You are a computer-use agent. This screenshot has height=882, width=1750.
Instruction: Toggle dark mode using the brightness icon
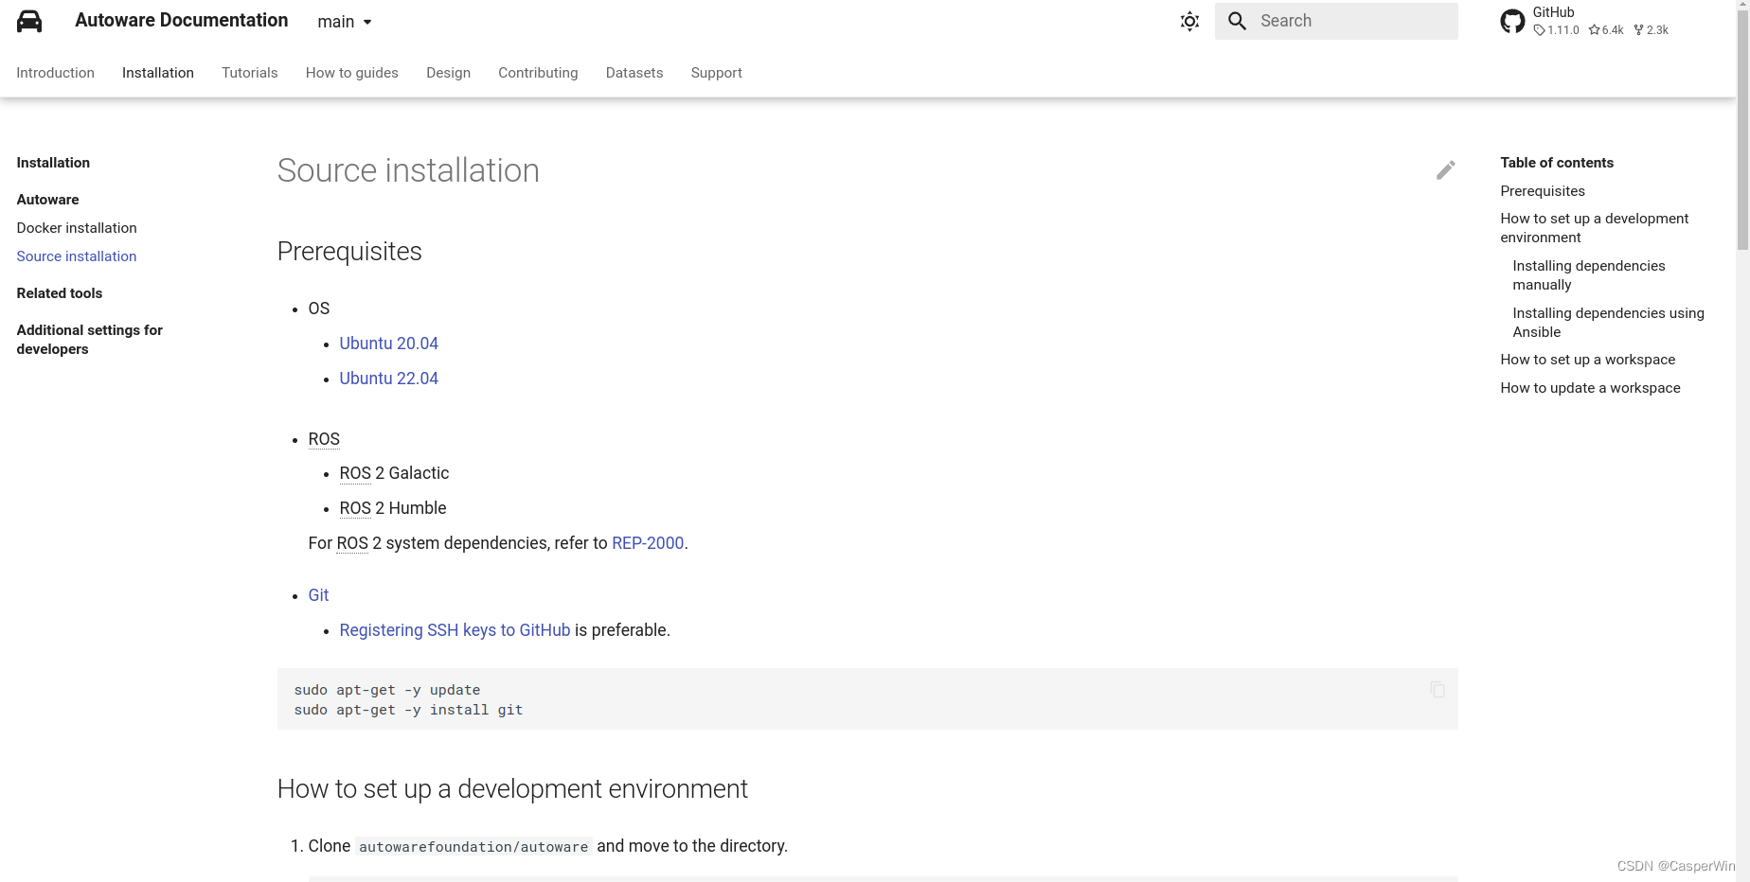click(x=1188, y=21)
